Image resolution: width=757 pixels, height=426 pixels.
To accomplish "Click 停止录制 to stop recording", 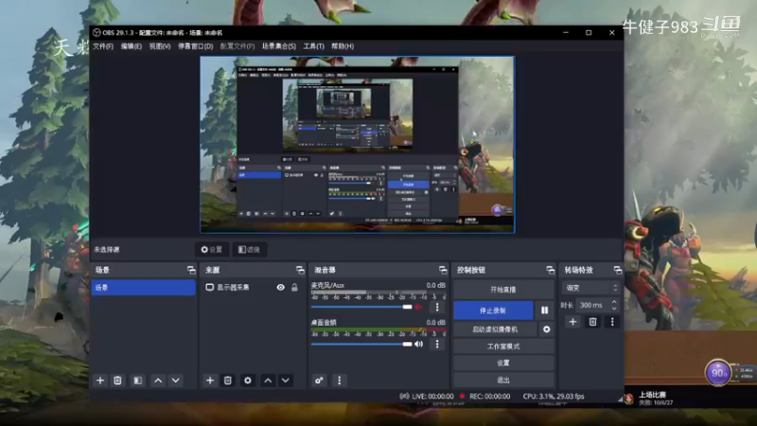I will (x=493, y=311).
